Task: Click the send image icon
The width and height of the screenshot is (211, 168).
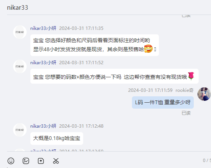Action: [26, 161]
